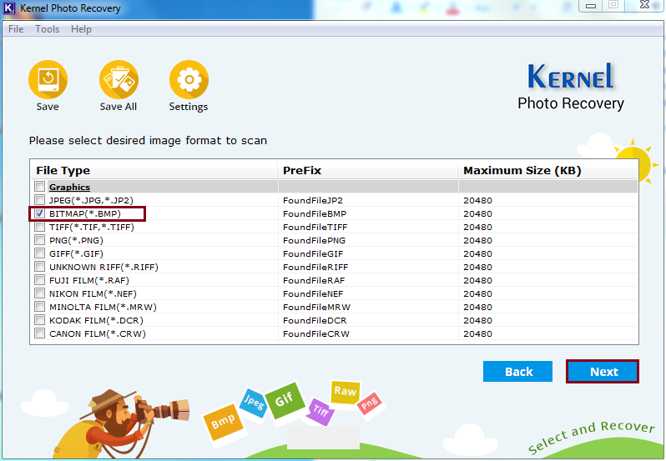The image size is (666, 461).
Task: Click the 20480 size in CANON FILM row
Action: [x=477, y=333]
